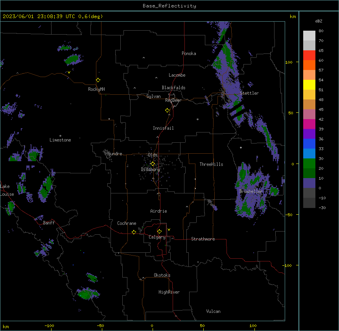Pick the orange 57–60 dBZ legend swatch

(x=309, y=65)
